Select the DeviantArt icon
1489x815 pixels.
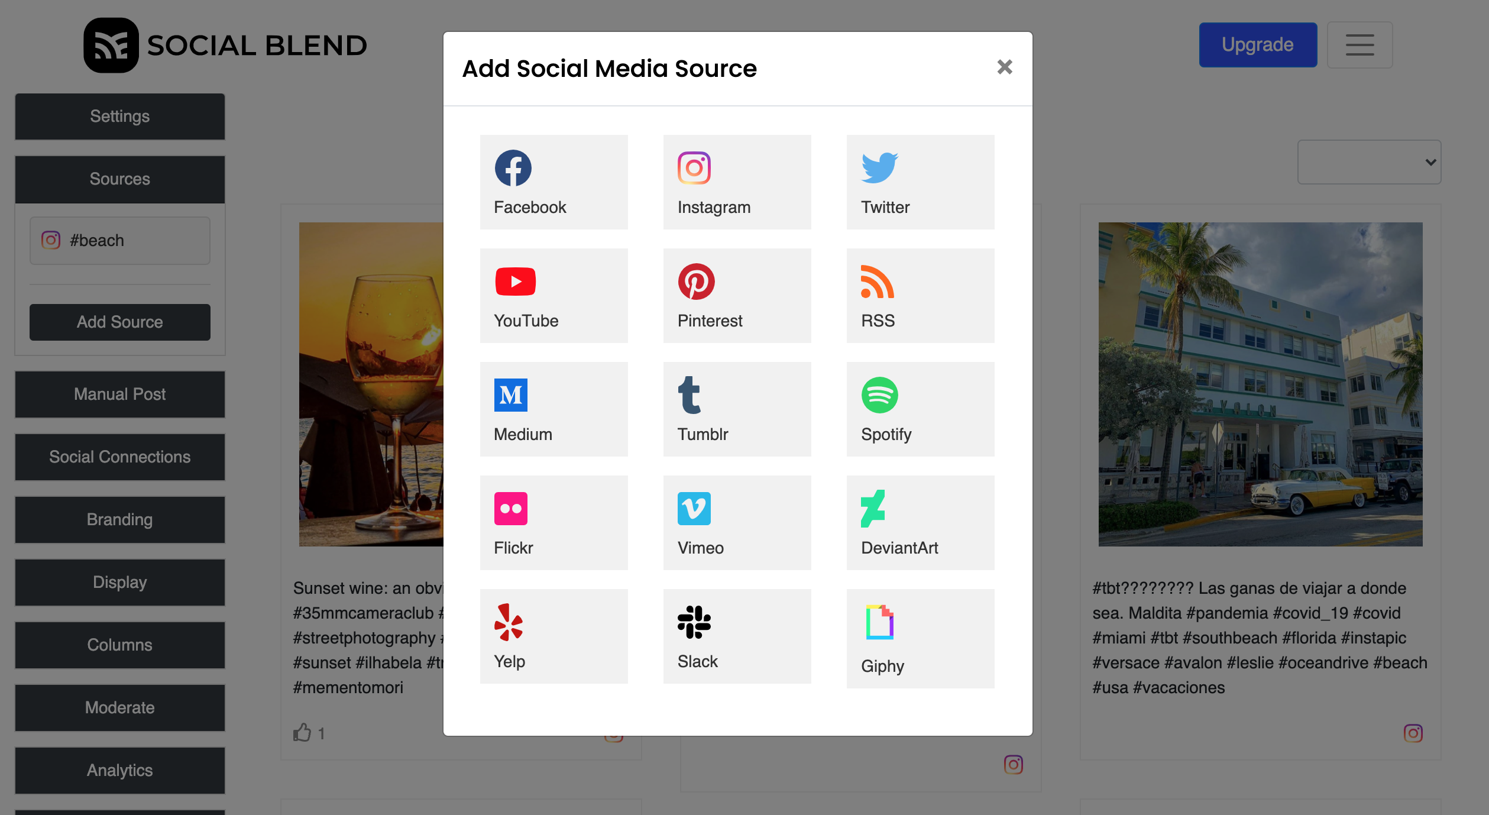coord(873,509)
